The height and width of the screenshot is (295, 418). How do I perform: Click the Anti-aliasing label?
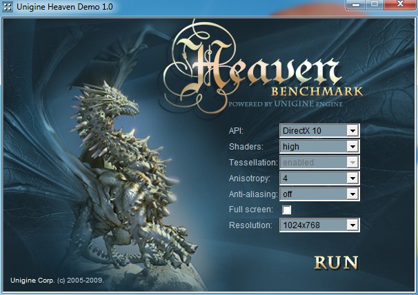click(x=253, y=194)
